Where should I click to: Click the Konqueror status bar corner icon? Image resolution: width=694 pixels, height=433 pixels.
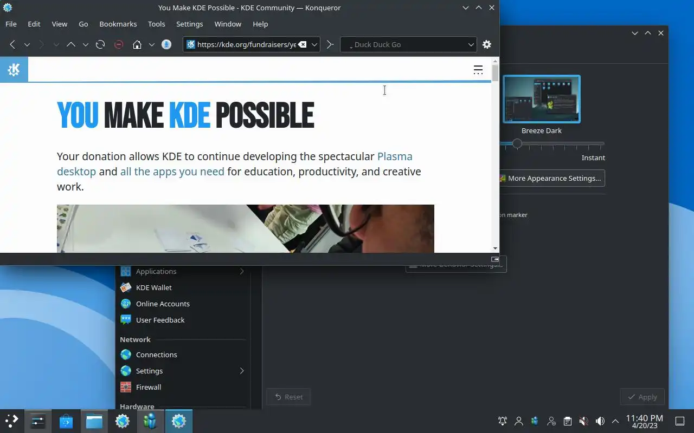(x=494, y=259)
